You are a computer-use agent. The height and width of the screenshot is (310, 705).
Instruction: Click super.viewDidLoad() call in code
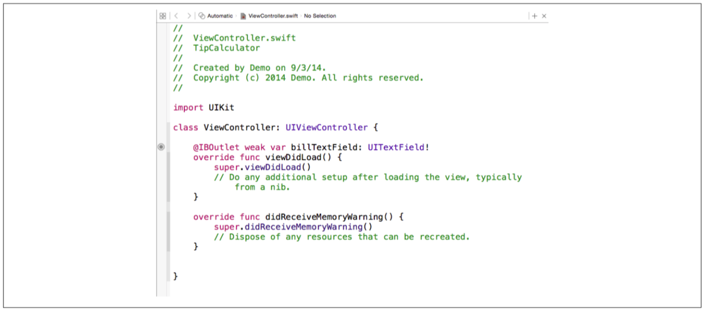(x=263, y=167)
